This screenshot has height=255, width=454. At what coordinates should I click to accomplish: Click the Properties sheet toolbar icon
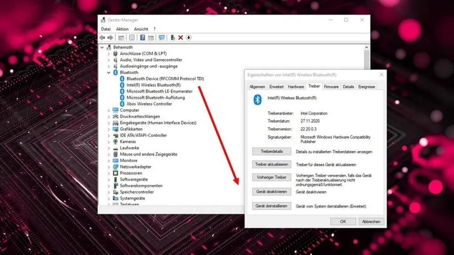(132, 38)
